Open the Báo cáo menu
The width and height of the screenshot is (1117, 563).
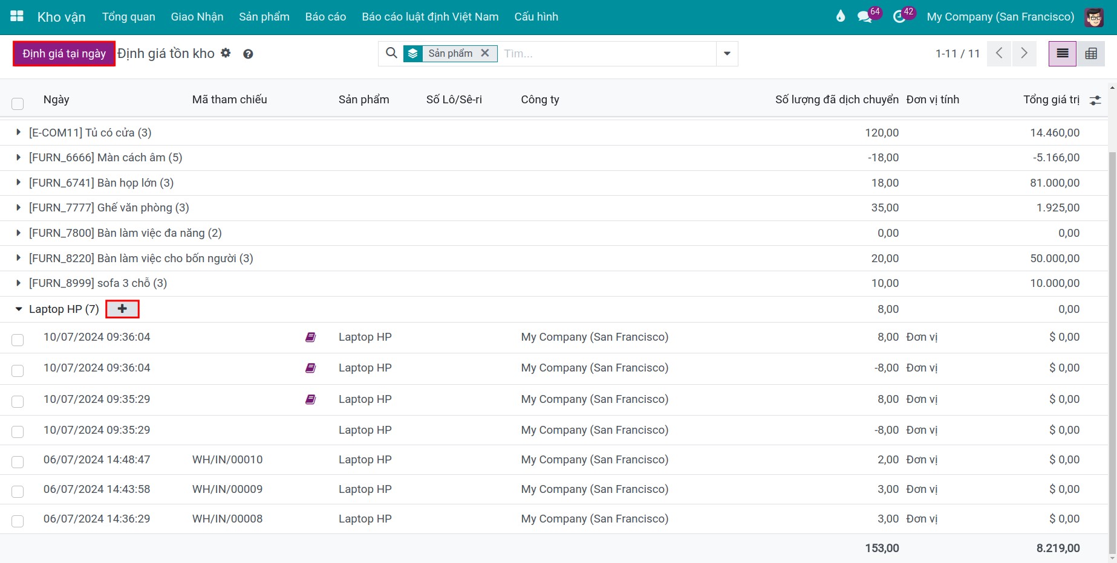click(x=325, y=17)
